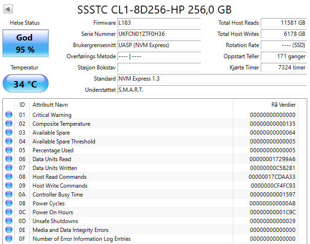Image resolution: width=310 pixels, height=244 pixels.
Task: Click the status orb for Host Read Commands
Action: point(9,176)
